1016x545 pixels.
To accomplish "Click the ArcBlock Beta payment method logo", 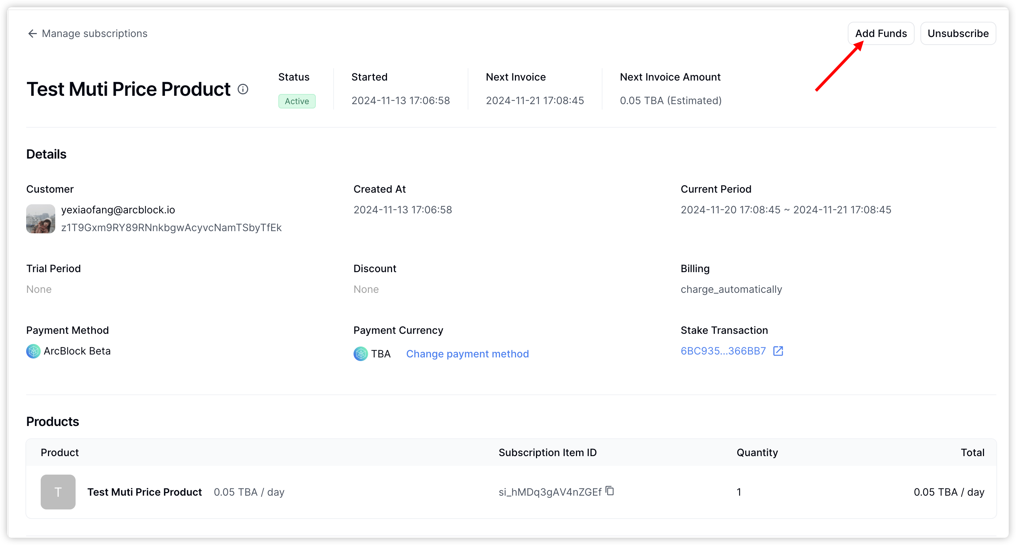I will (x=33, y=351).
